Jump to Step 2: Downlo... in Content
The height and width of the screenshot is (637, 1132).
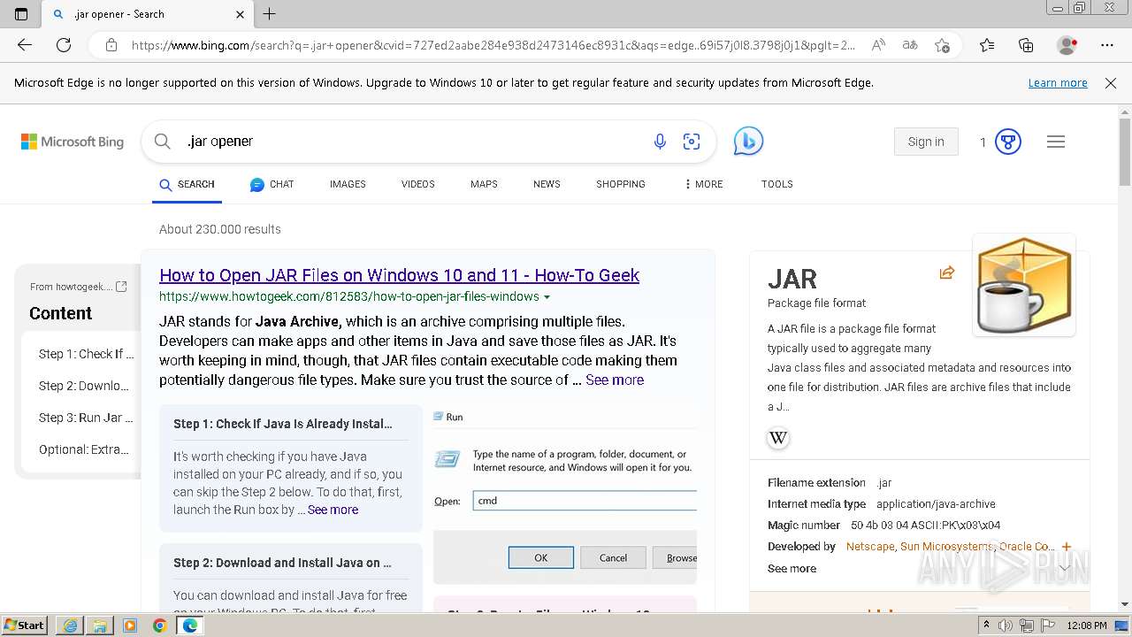click(83, 386)
